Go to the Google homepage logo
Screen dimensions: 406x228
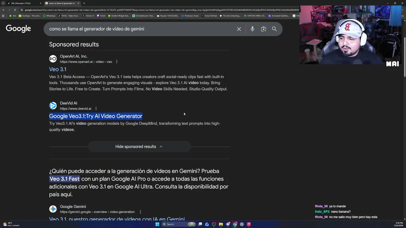[18, 29]
